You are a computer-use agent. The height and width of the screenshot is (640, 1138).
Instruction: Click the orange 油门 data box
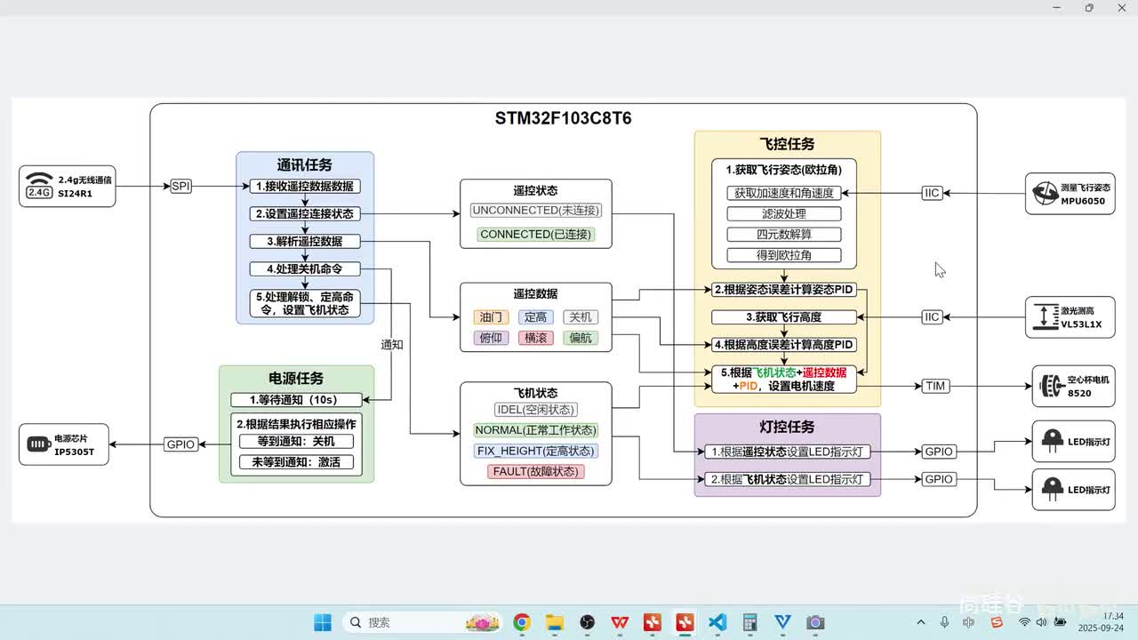(x=491, y=316)
